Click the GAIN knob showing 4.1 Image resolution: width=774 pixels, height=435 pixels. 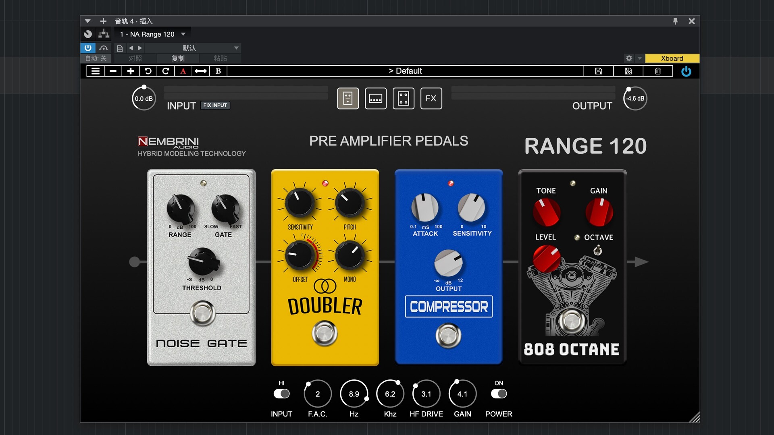(x=462, y=394)
